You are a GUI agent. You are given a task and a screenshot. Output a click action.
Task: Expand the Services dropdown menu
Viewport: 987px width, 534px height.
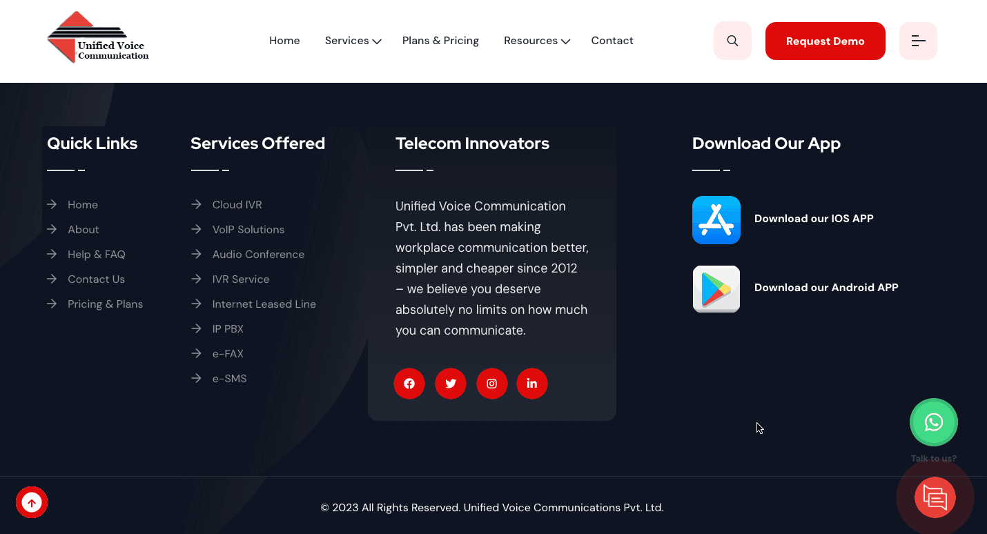click(353, 41)
